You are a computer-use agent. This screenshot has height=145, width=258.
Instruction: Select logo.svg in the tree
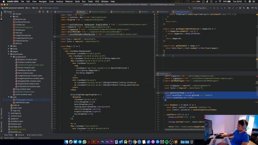point(15,110)
